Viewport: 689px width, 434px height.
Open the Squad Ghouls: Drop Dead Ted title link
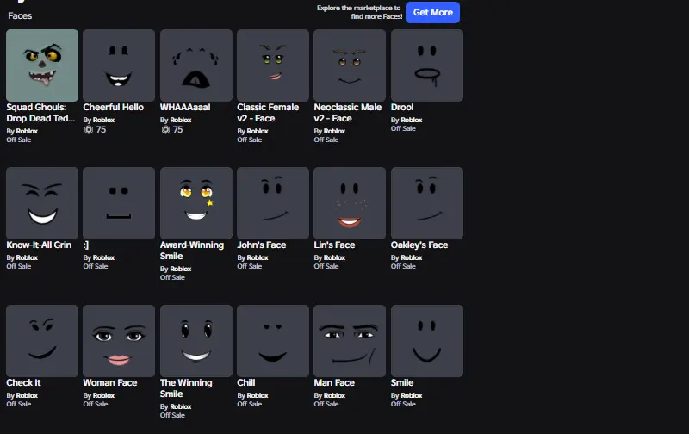[x=40, y=113]
